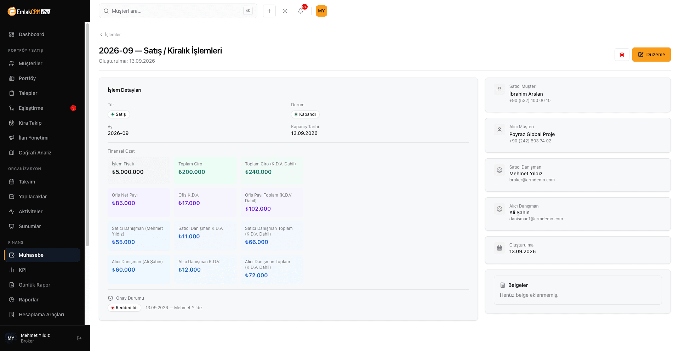Click the Reddedildi approval badge
This screenshot has width=679, height=351.
click(x=124, y=308)
